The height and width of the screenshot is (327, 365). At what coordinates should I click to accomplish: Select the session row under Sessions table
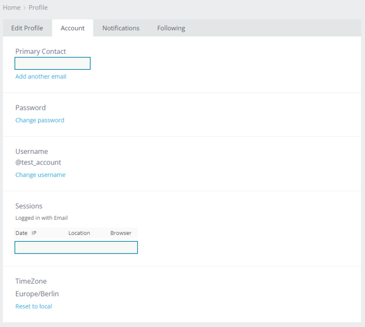click(x=76, y=247)
